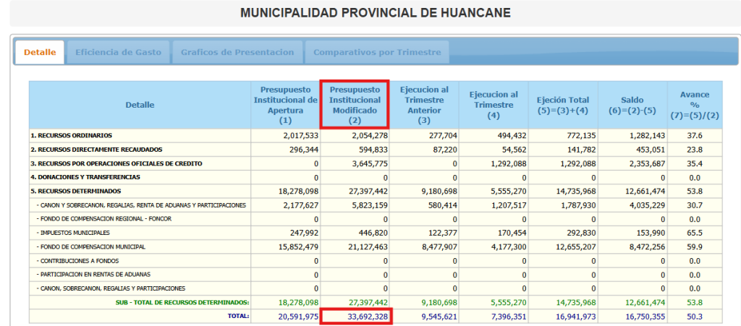Click Ejecucion al Trimestre Anterior header
The image size is (741, 326).
point(424,105)
